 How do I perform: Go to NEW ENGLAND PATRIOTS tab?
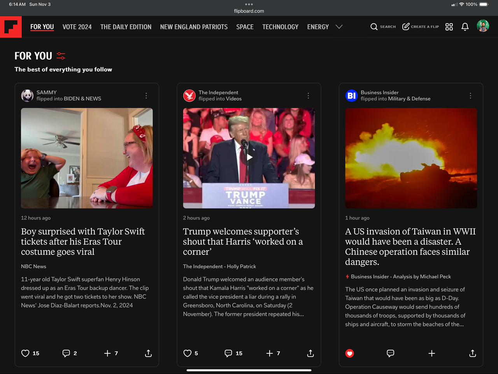[x=194, y=27]
